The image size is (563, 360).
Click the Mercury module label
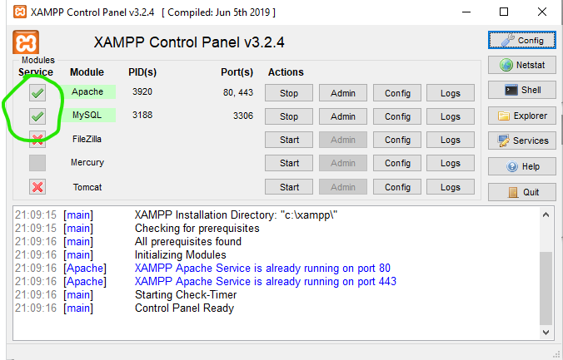[87, 162]
